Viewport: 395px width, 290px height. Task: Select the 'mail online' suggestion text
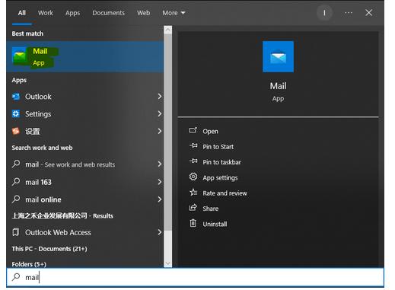43,199
